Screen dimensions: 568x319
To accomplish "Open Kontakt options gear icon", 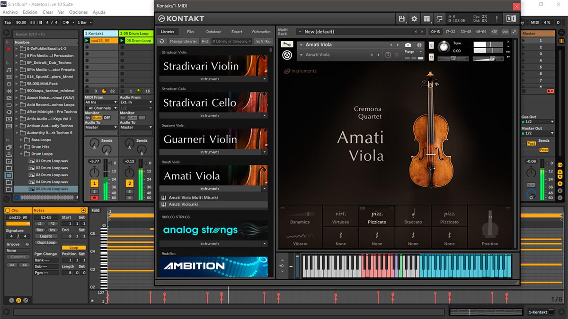I will (x=414, y=19).
